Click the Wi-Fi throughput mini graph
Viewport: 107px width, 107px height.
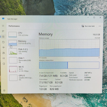(13, 69)
